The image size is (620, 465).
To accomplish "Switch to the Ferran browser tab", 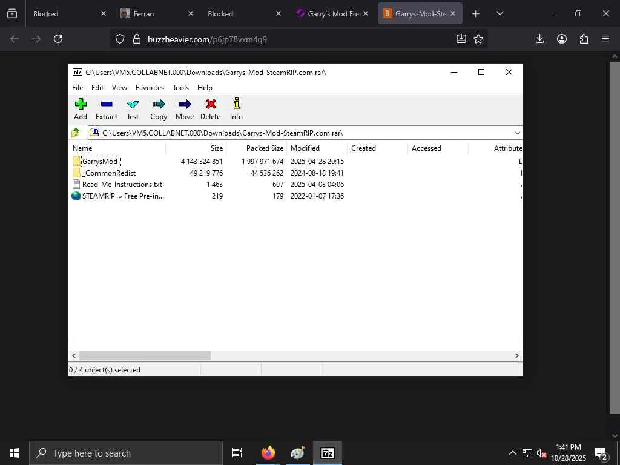I will 157,13.
